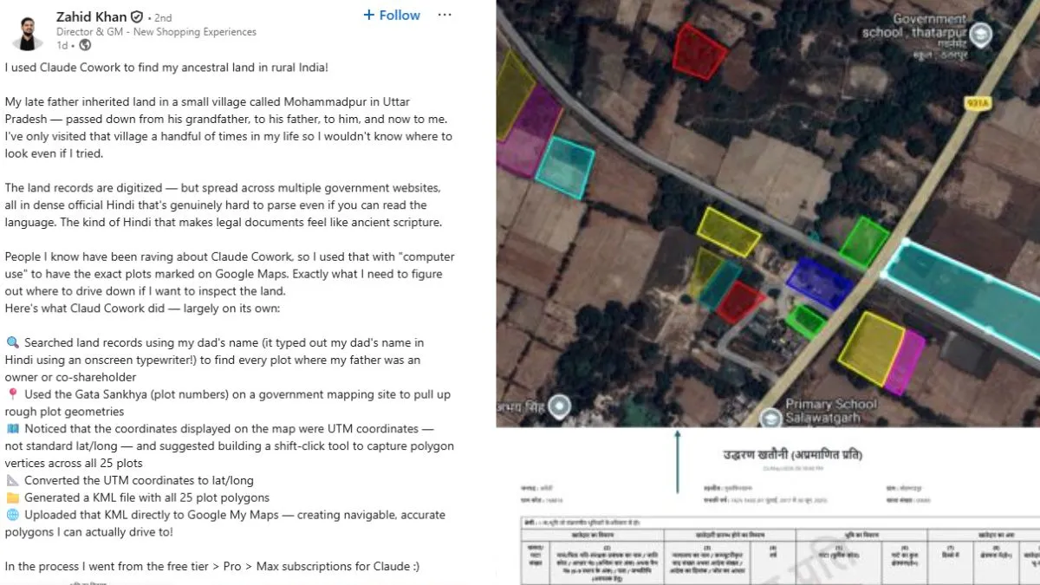Open Zahid Khan's profile photo

(x=28, y=31)
